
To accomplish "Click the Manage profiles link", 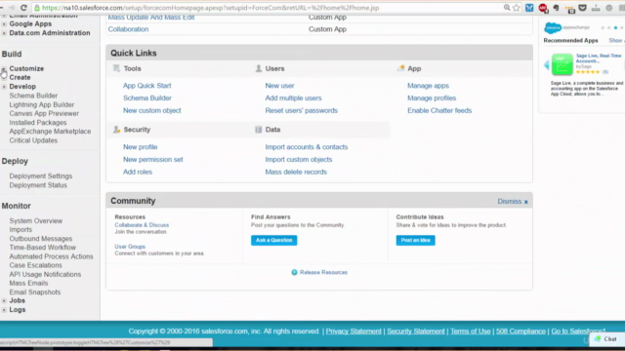I will (x=432, y=97).
